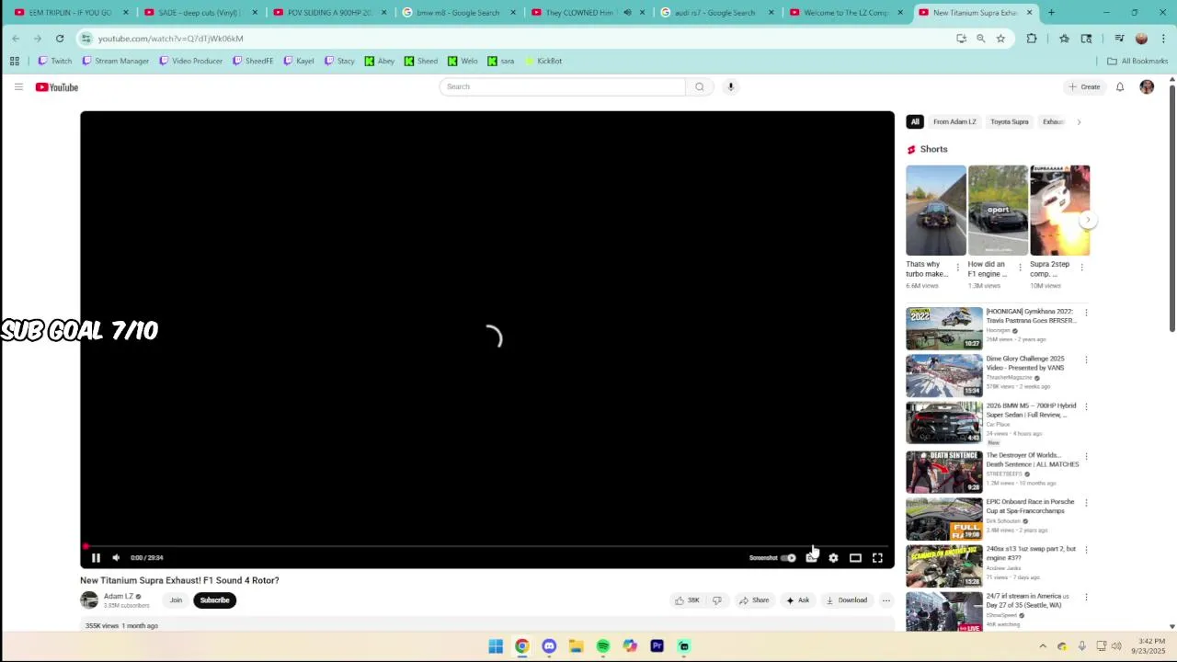The image size is (1177, 662).
Task: Select the From Adam LZ chip
Action: point(954,121)
